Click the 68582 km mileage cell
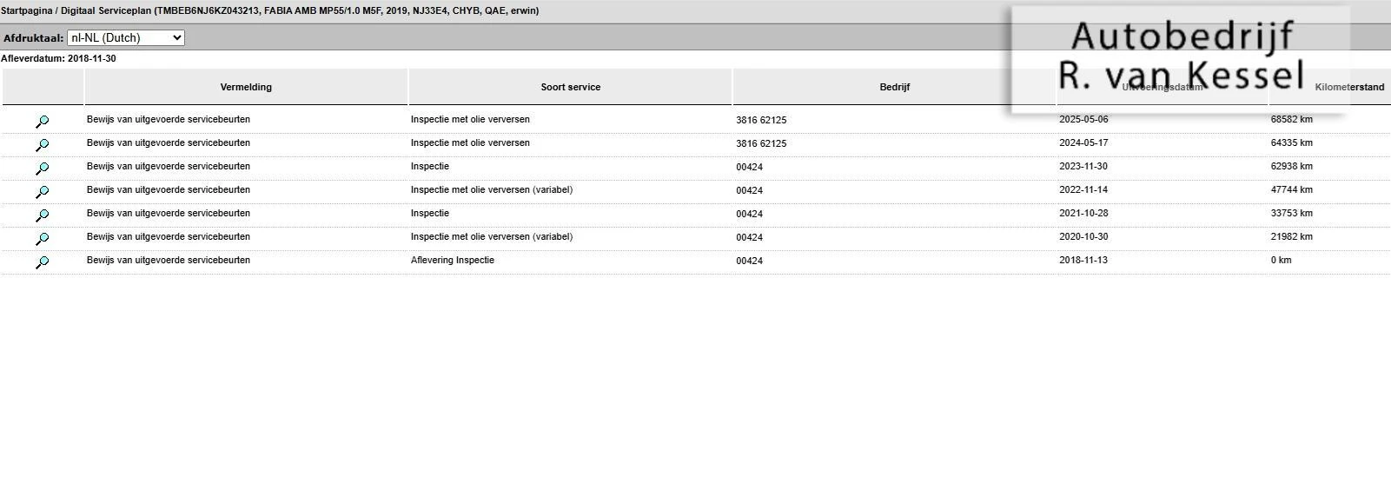Image resolution: width=1391 pixels, height=490 pixels. click(1291, 120)
